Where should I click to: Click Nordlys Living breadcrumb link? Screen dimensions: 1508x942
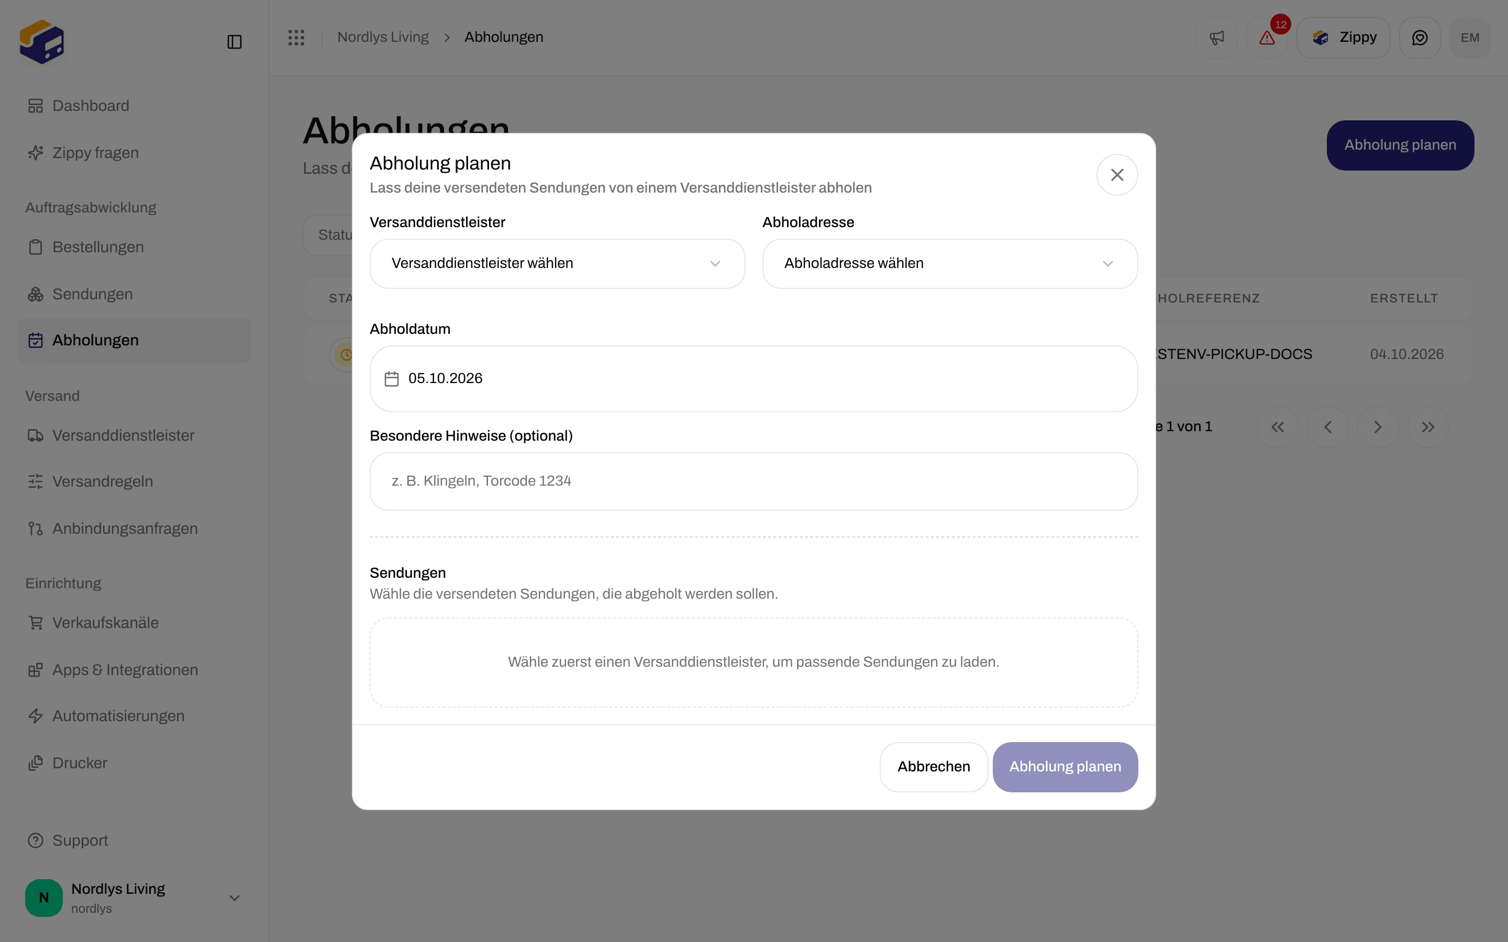383,37
